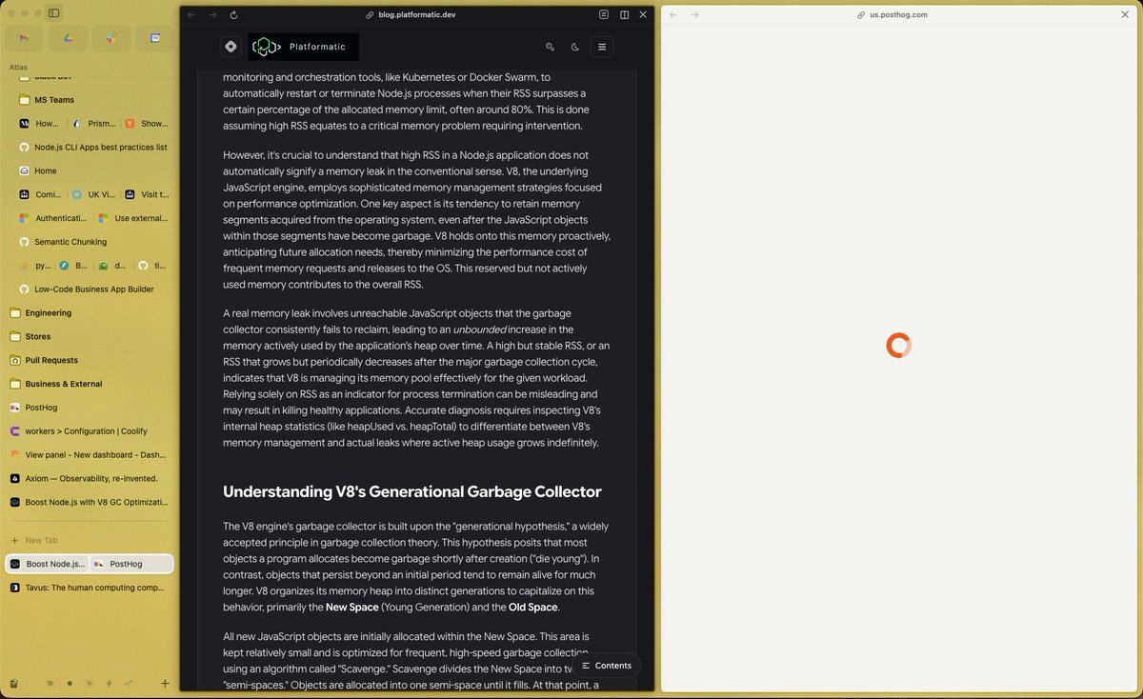Click the us.posthog.com address bar

coord(892,15)
